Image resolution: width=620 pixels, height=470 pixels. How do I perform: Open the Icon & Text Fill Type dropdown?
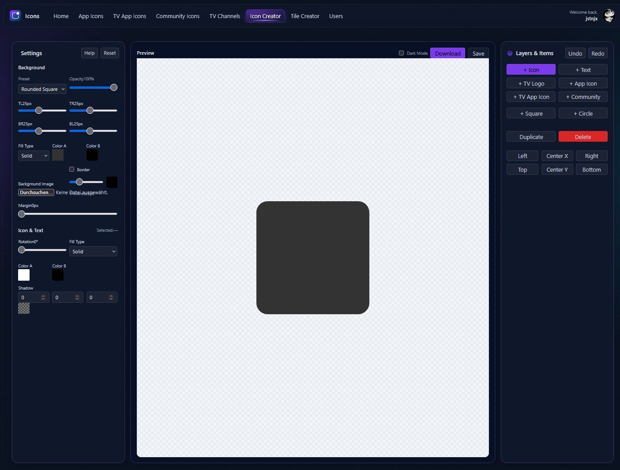point(93,252)
